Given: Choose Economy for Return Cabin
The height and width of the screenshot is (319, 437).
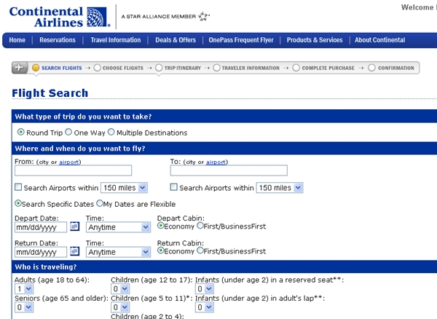Looking at the screenshot, I should coord(160,251).
